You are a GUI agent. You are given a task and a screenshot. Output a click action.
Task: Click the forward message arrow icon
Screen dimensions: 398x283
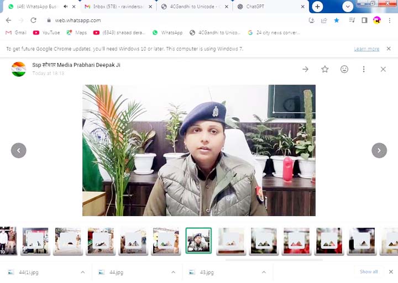click(305, 69)
